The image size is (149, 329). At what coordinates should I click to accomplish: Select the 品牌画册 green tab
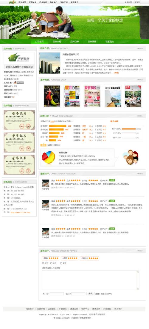point(92,42)
